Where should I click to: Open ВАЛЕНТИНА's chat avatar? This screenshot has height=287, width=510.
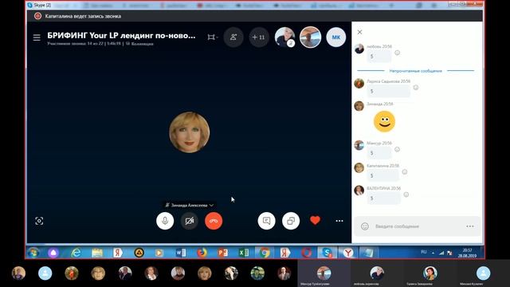pyautogui.click(x=359, y=191)
